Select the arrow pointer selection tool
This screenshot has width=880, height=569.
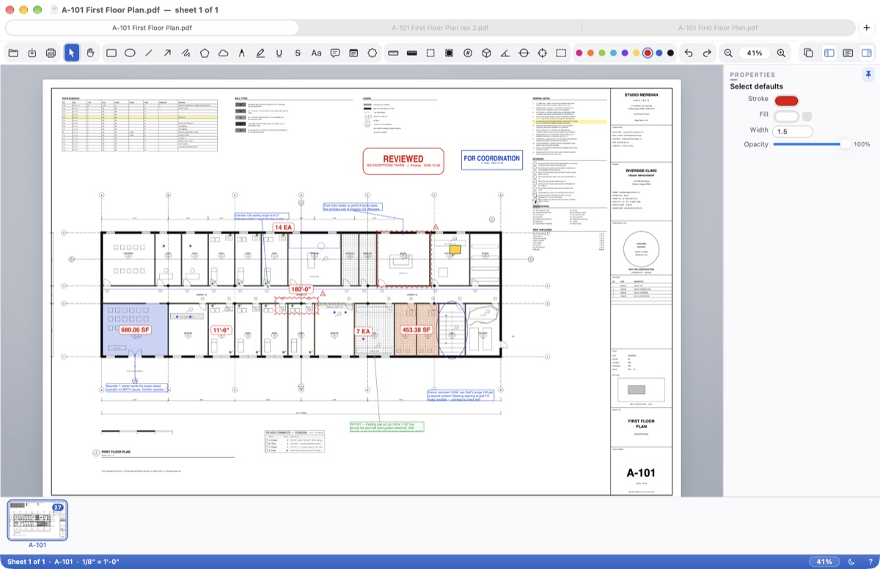pos(72,53)
